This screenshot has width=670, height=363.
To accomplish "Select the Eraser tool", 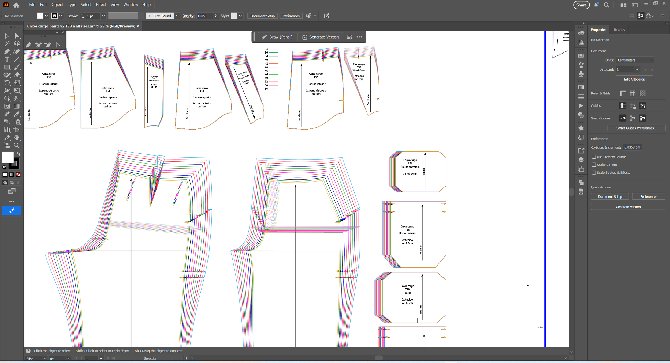I will coord(17,75).
